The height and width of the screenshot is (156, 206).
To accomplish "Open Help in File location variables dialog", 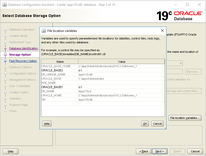I will (47, 124).
